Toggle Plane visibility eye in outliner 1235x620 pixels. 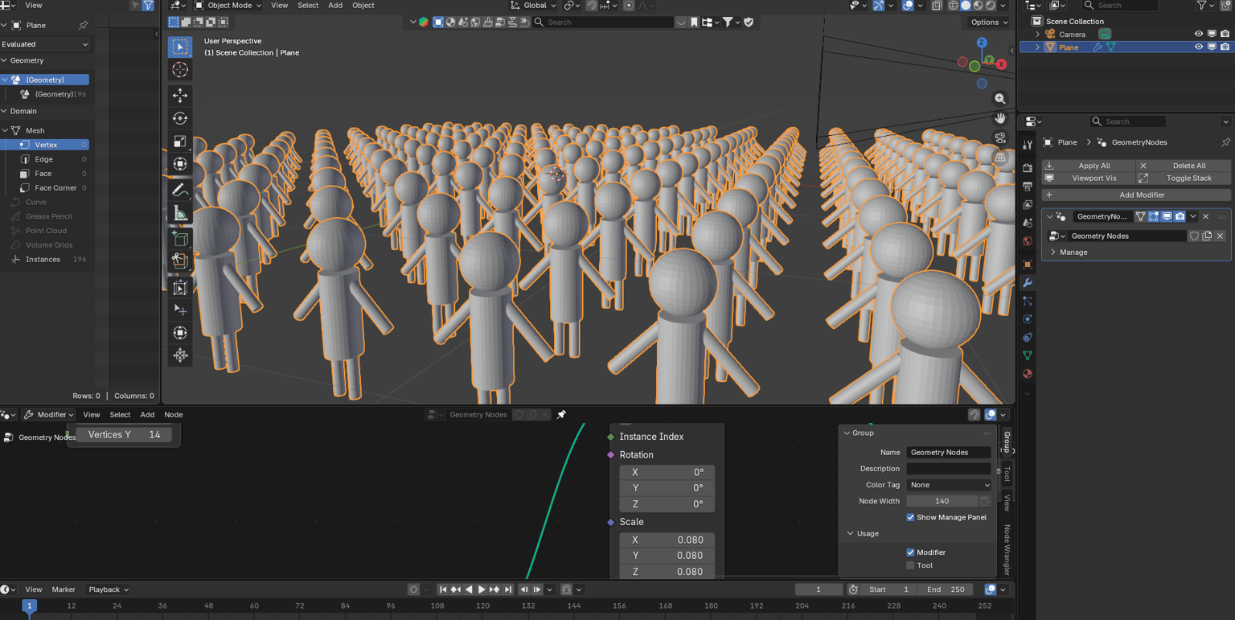click(x=1199, y=47)
